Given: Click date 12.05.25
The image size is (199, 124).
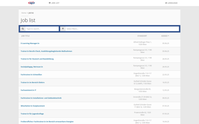Looking at the screenshot, I should 166,90.
